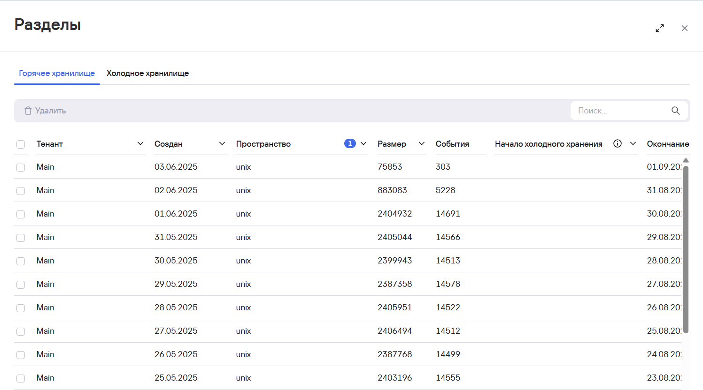This screenshot has height=390, width=703.
Task: Click unix in the 02.06.2025 row
Action: click(244, 190)
